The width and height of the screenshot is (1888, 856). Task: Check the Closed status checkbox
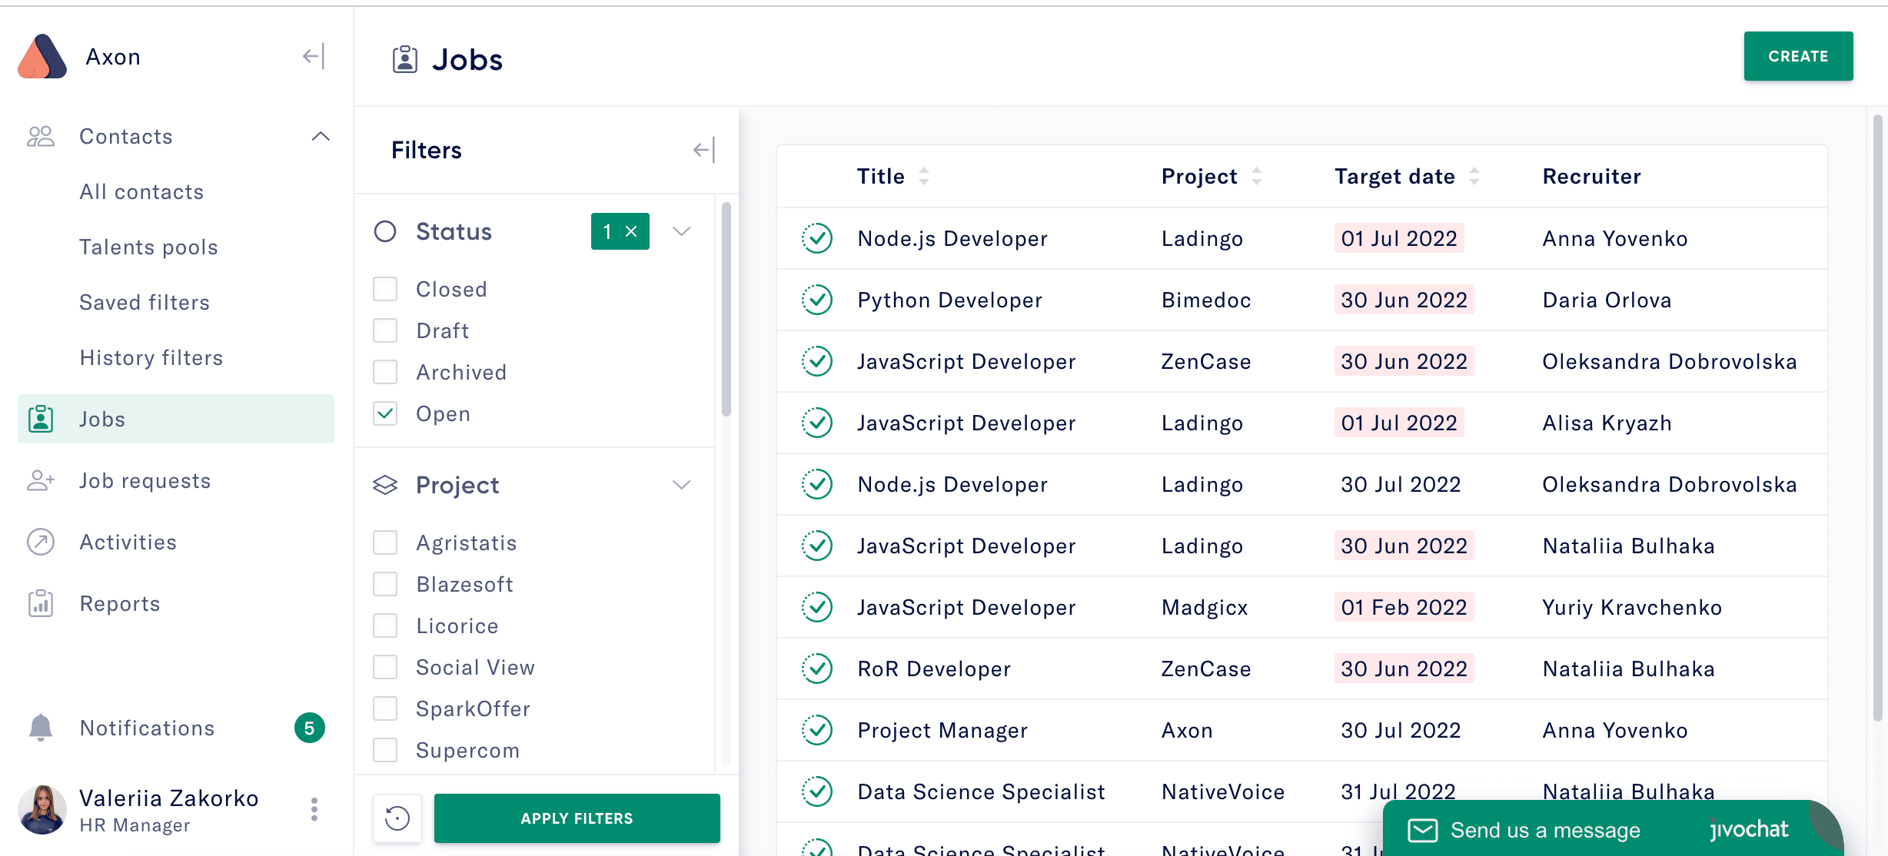coord(385,290)
